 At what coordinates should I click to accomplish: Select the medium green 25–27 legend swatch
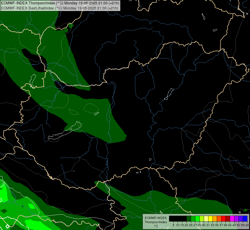pyautogui.click(x=193, y=218)
